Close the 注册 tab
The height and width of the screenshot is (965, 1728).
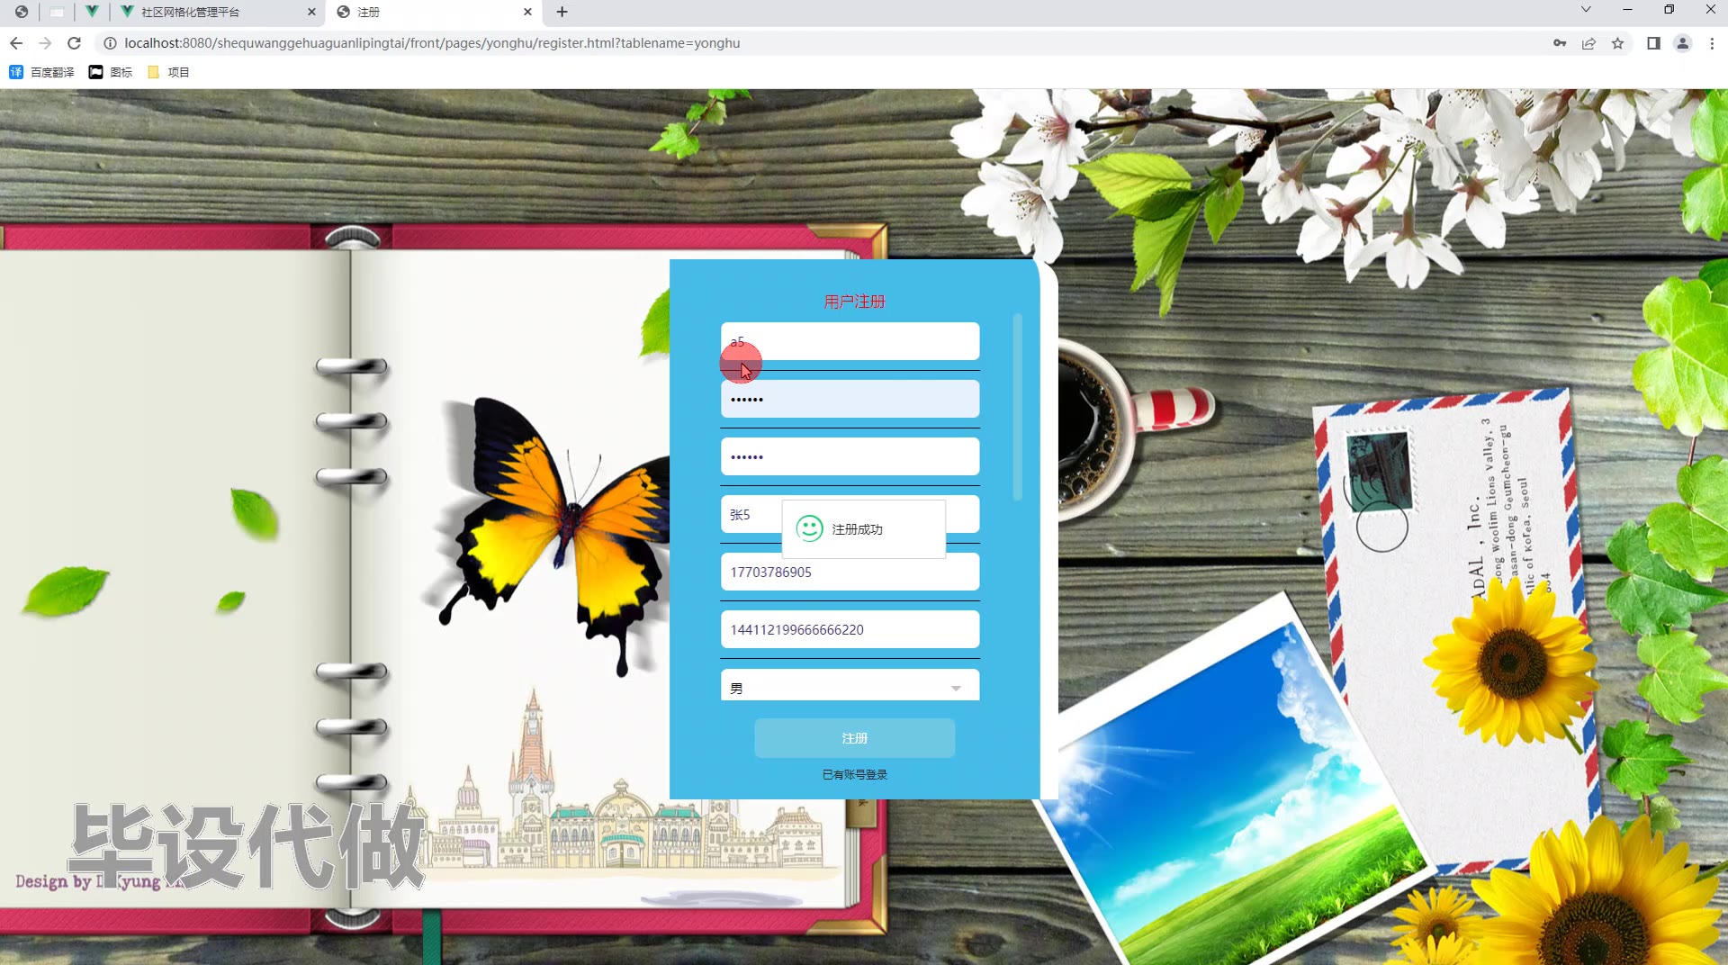527,12
